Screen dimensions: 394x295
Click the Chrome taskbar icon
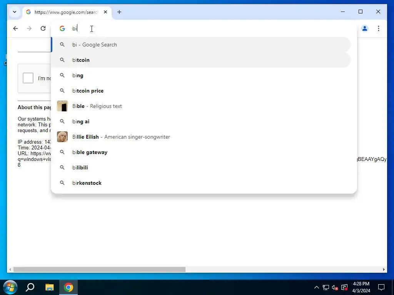pos(68,287)
